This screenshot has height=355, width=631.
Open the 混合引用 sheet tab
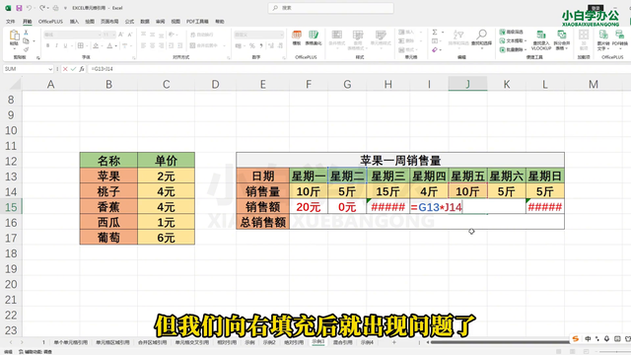[x=342, y=342]
